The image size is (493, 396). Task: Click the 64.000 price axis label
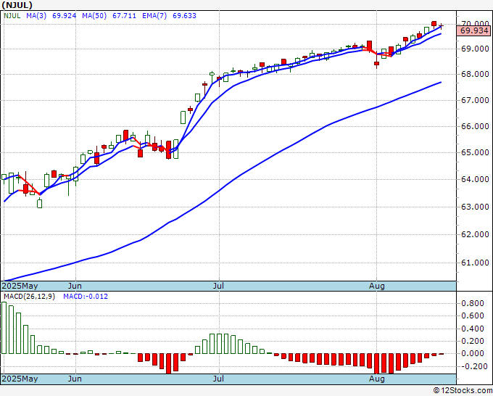pyautogui.click(x=475, y=179)
